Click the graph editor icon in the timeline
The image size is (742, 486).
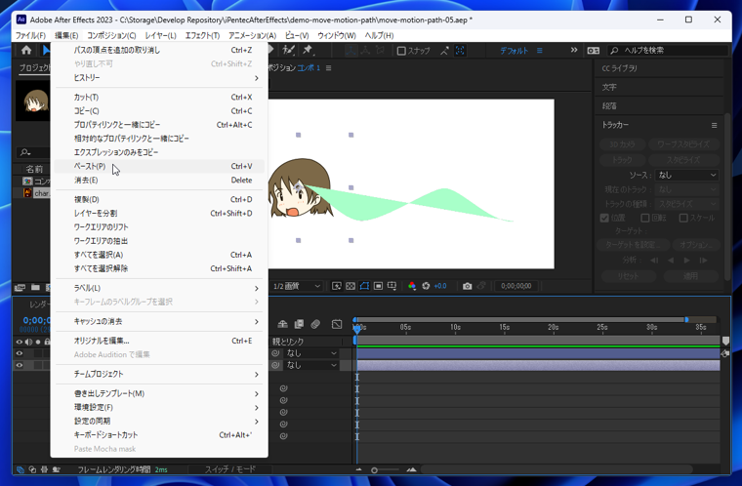tap(337, 324)
